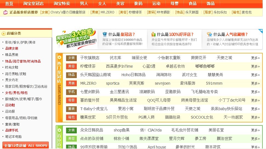
Task: Open the 精品男装 sidebar category
Action: click(12, 55)
